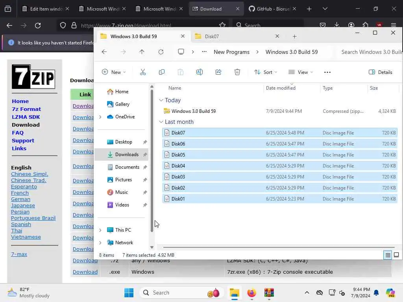Open the Sort dropdown menu
Image resolution: width=403 pixels, height=302 pixels.
[266, 72]
